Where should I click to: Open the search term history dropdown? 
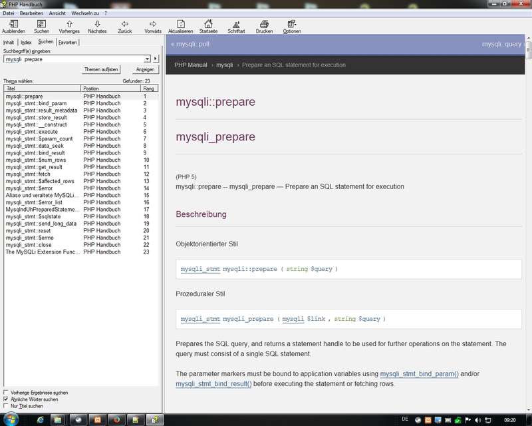point(148,59)
